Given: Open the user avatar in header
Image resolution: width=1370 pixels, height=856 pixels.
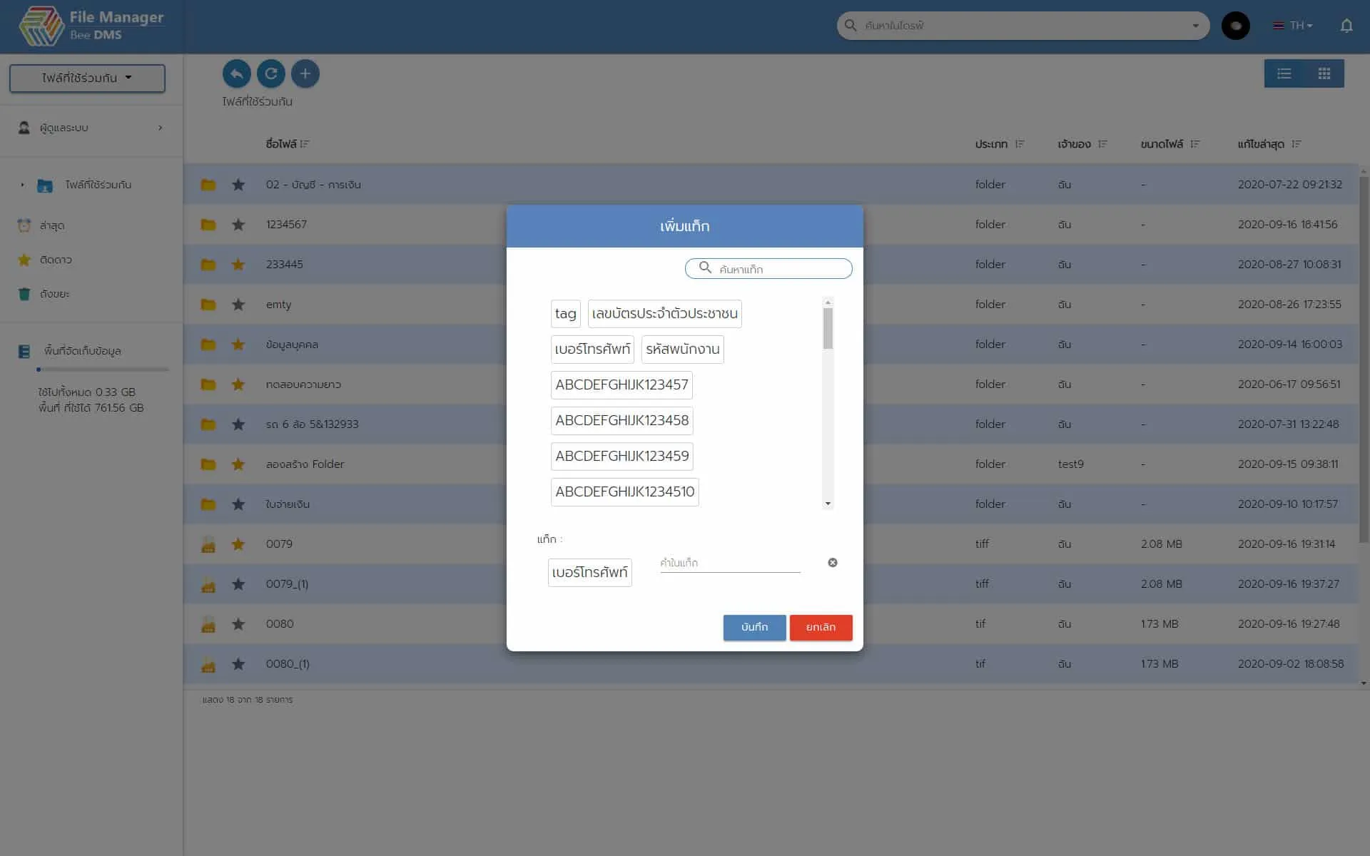Looking at the screenshot, I should click(x=1235, y=26).
